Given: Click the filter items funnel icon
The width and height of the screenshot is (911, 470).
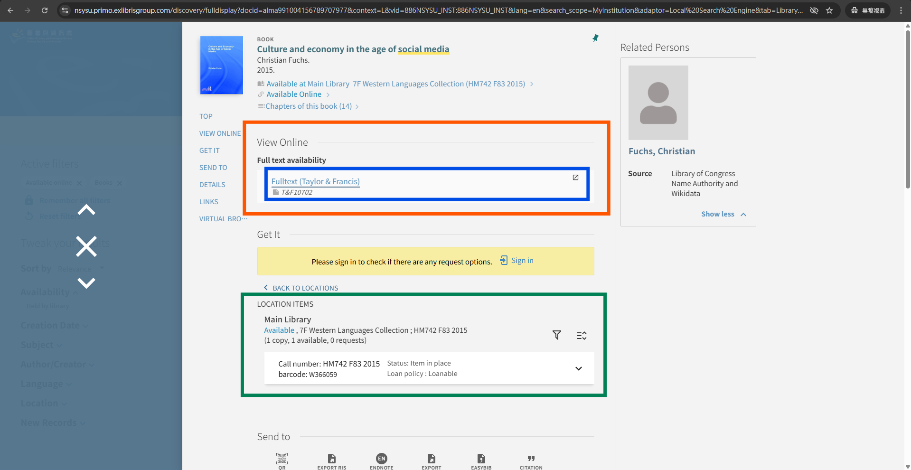Looking at the screenshot, I should [557, 335].
